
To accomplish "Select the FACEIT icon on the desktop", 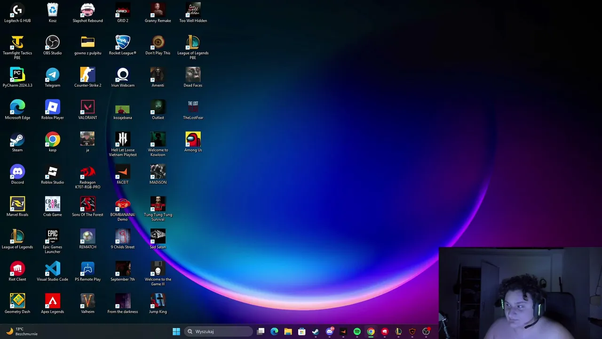I will point(123,175).
